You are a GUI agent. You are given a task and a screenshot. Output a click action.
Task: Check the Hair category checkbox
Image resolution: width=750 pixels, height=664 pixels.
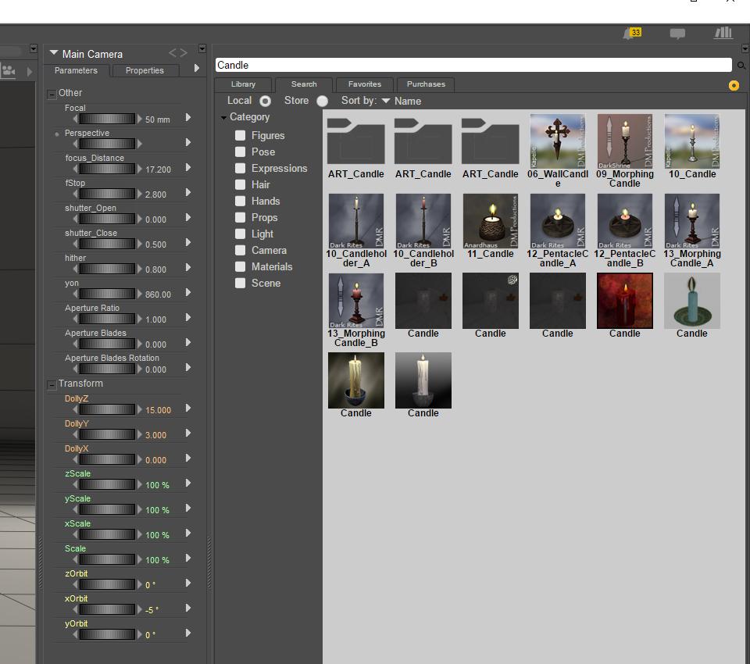click(x=240, y=184)
